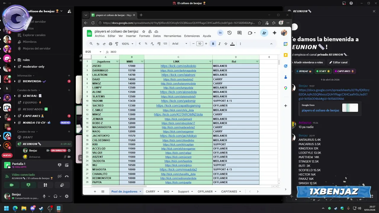Toggle noise suppression in voice panel
379x213 pixels.
click(x=60, y=176)
